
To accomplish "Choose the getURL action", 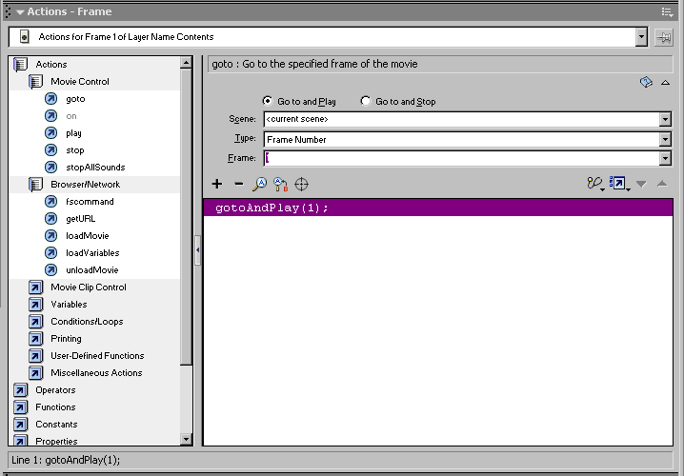I will [x=80, y=218].
